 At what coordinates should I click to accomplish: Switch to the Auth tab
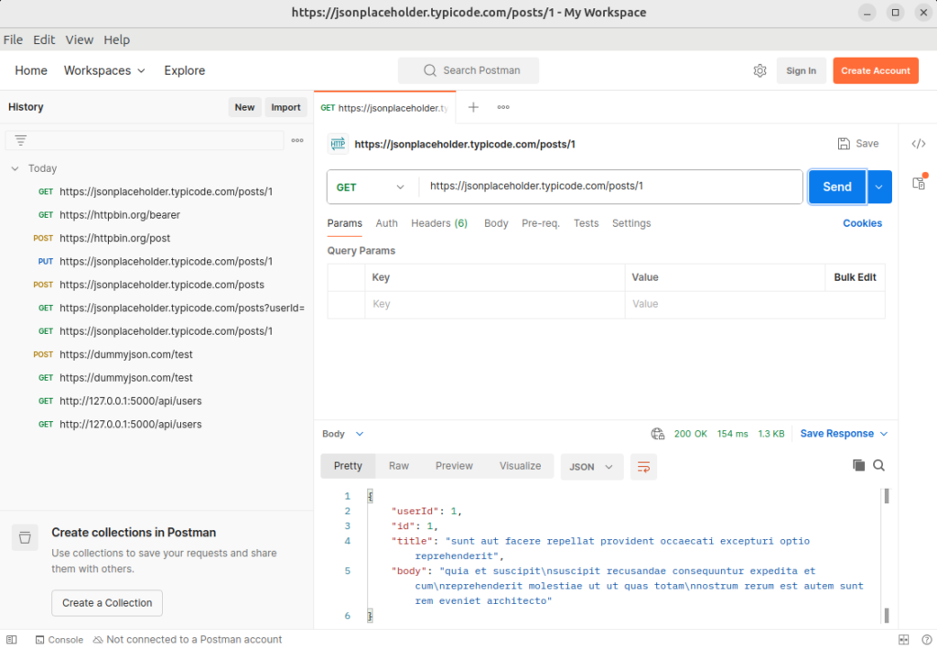[387, 223]
